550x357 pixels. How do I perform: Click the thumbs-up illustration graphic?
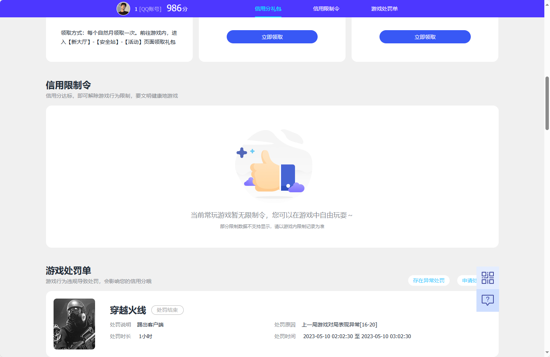[273, 166]
